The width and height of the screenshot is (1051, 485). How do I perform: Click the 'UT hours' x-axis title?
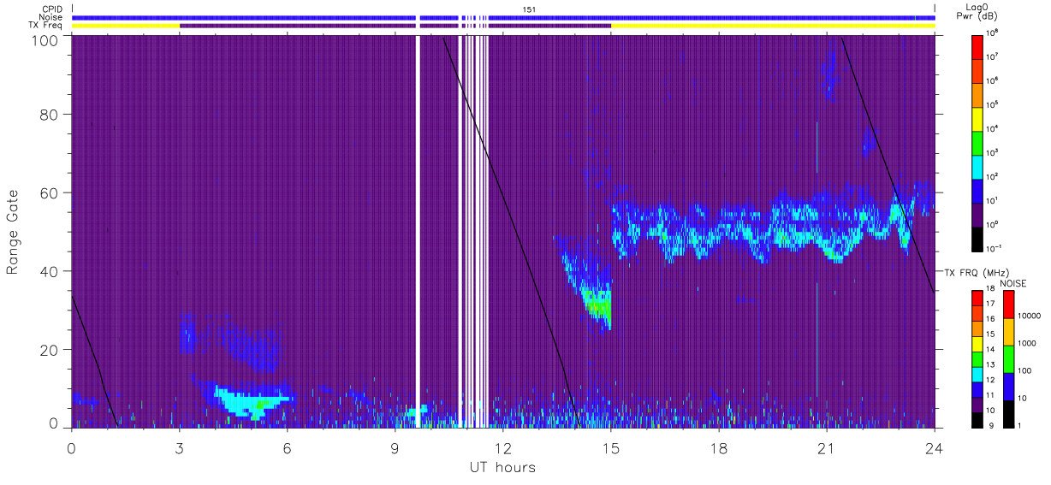(x=502, y=468)
